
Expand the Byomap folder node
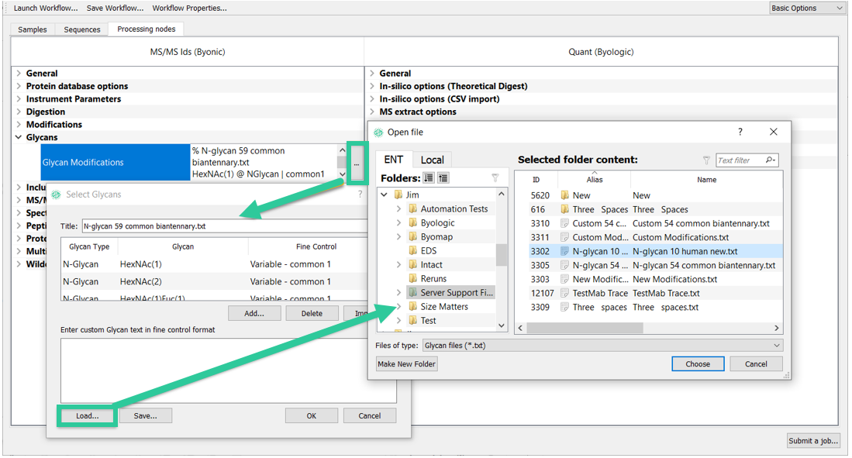(x=398, y=237)
